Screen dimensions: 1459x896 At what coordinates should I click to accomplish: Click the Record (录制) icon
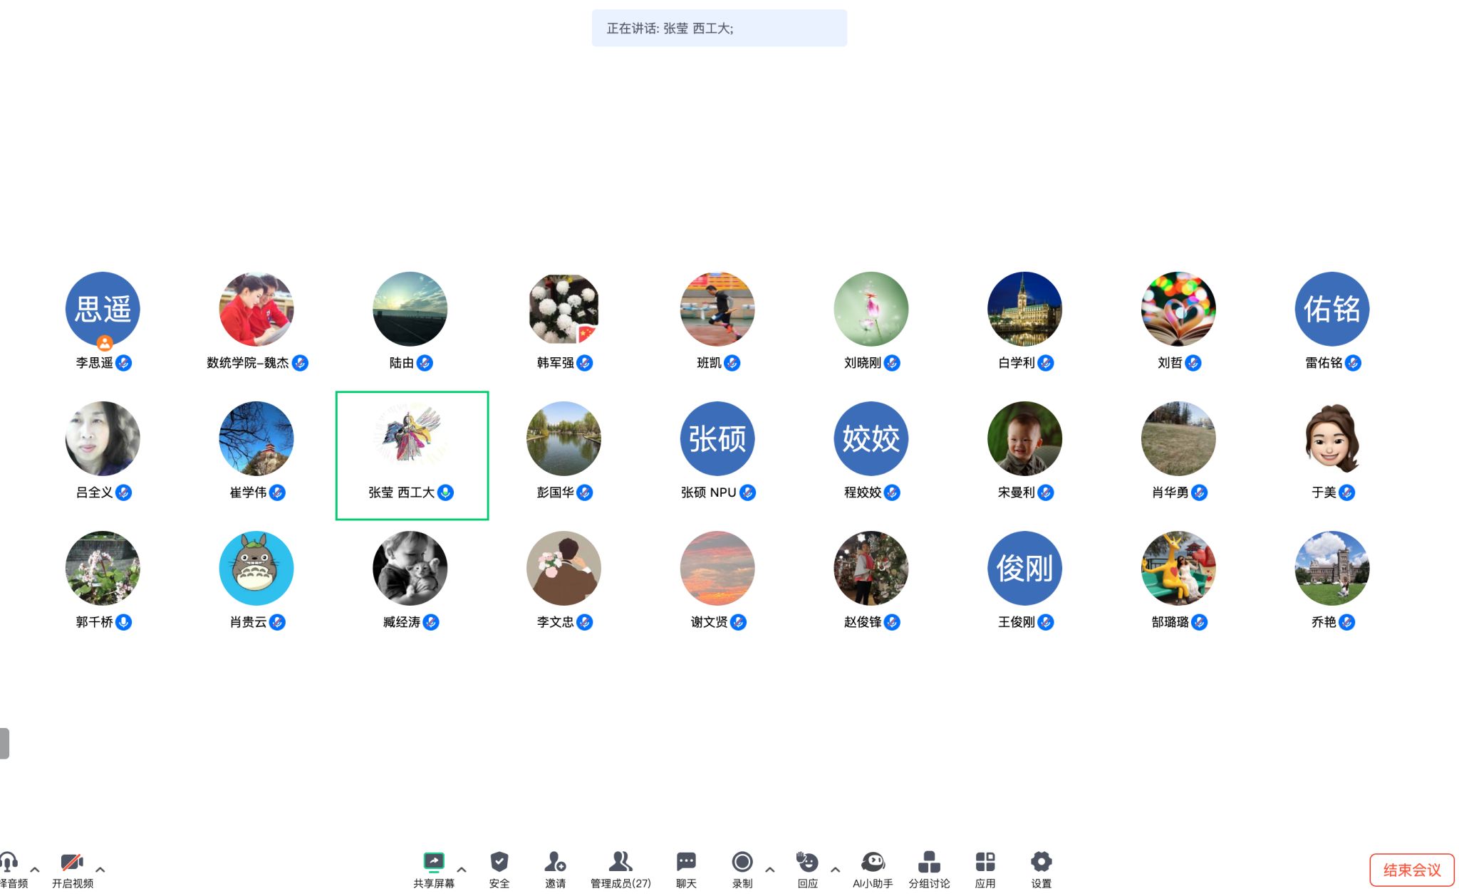coord(742,863)
